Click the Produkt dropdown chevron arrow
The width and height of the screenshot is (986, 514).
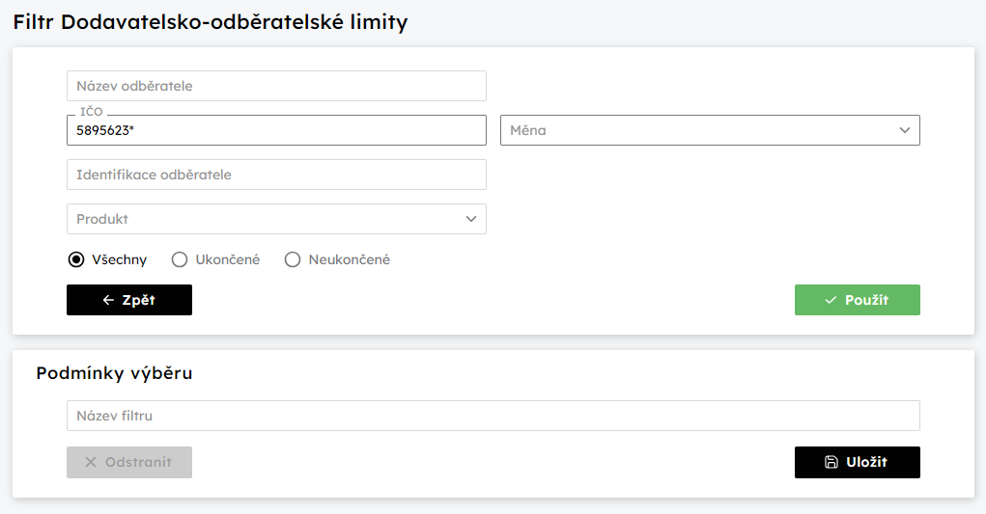coord(471,219)
